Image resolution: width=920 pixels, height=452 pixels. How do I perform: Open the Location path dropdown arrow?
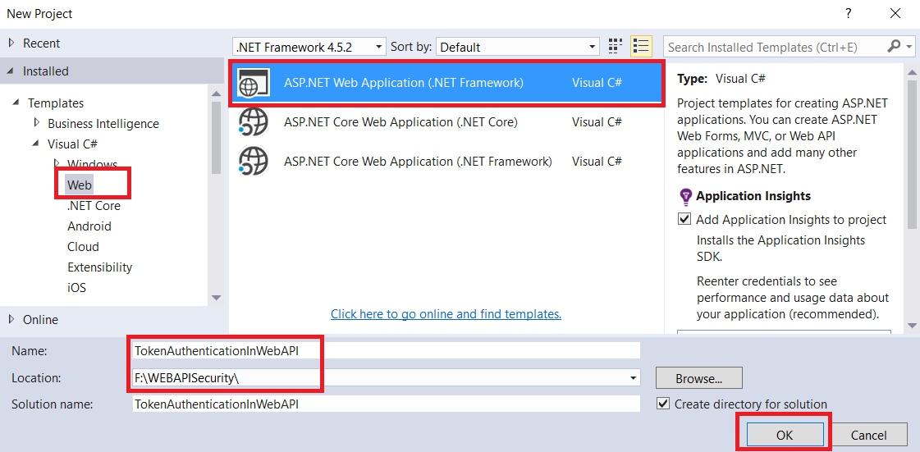(633, 378)
